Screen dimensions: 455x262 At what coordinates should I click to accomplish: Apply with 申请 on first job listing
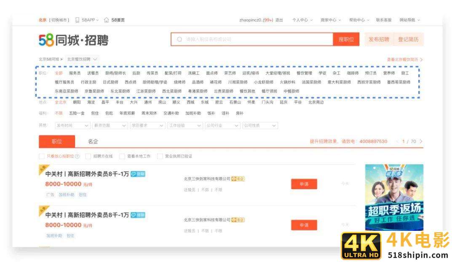tap(304, 184)
